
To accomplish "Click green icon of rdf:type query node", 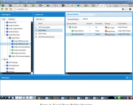I will 70,27.
